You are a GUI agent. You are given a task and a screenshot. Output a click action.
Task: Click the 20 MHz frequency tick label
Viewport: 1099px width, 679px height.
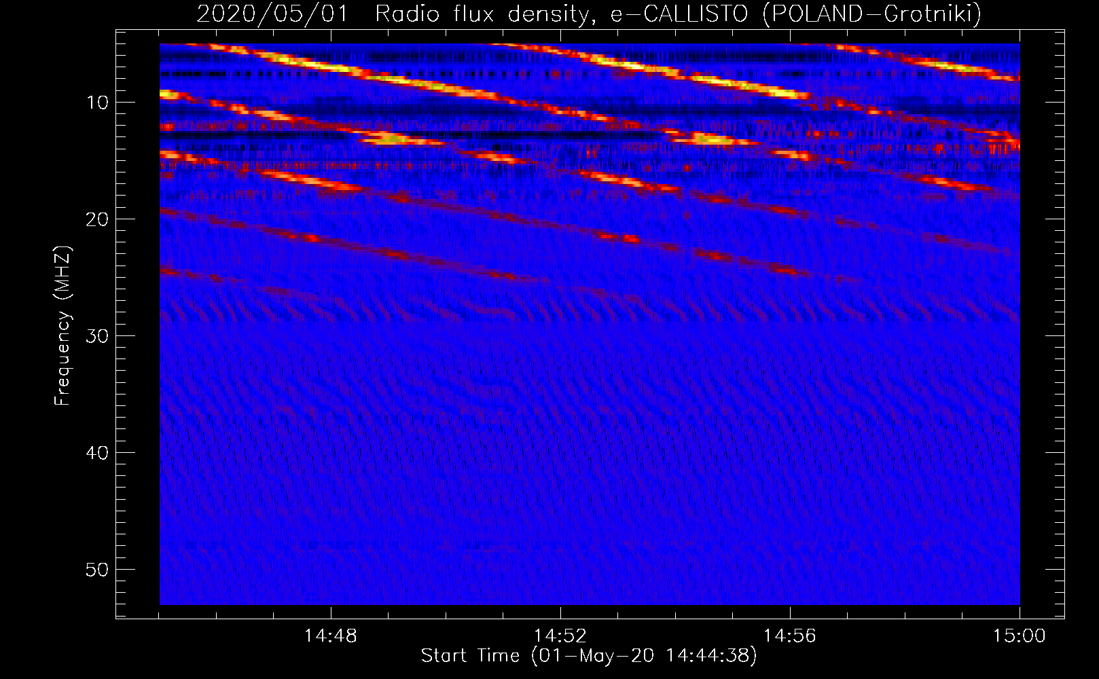(x=98, y=219)
